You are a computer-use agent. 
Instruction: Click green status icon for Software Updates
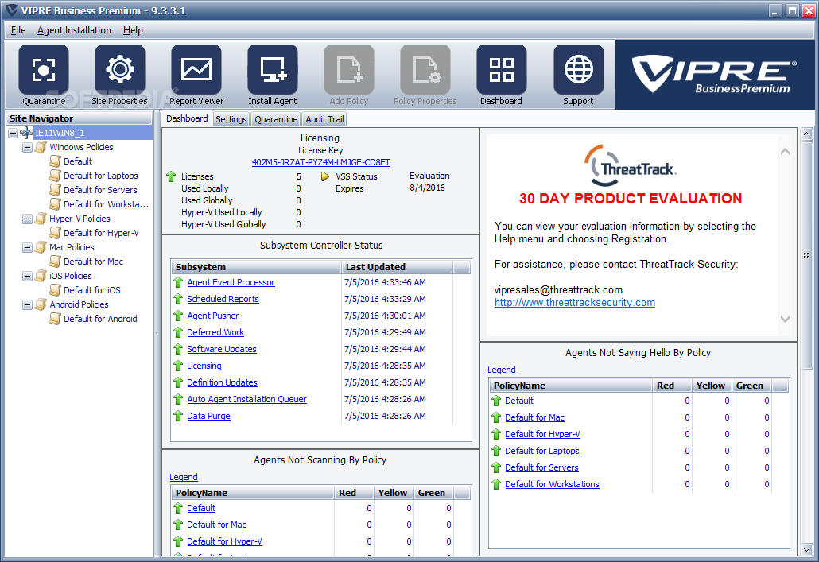178,350
